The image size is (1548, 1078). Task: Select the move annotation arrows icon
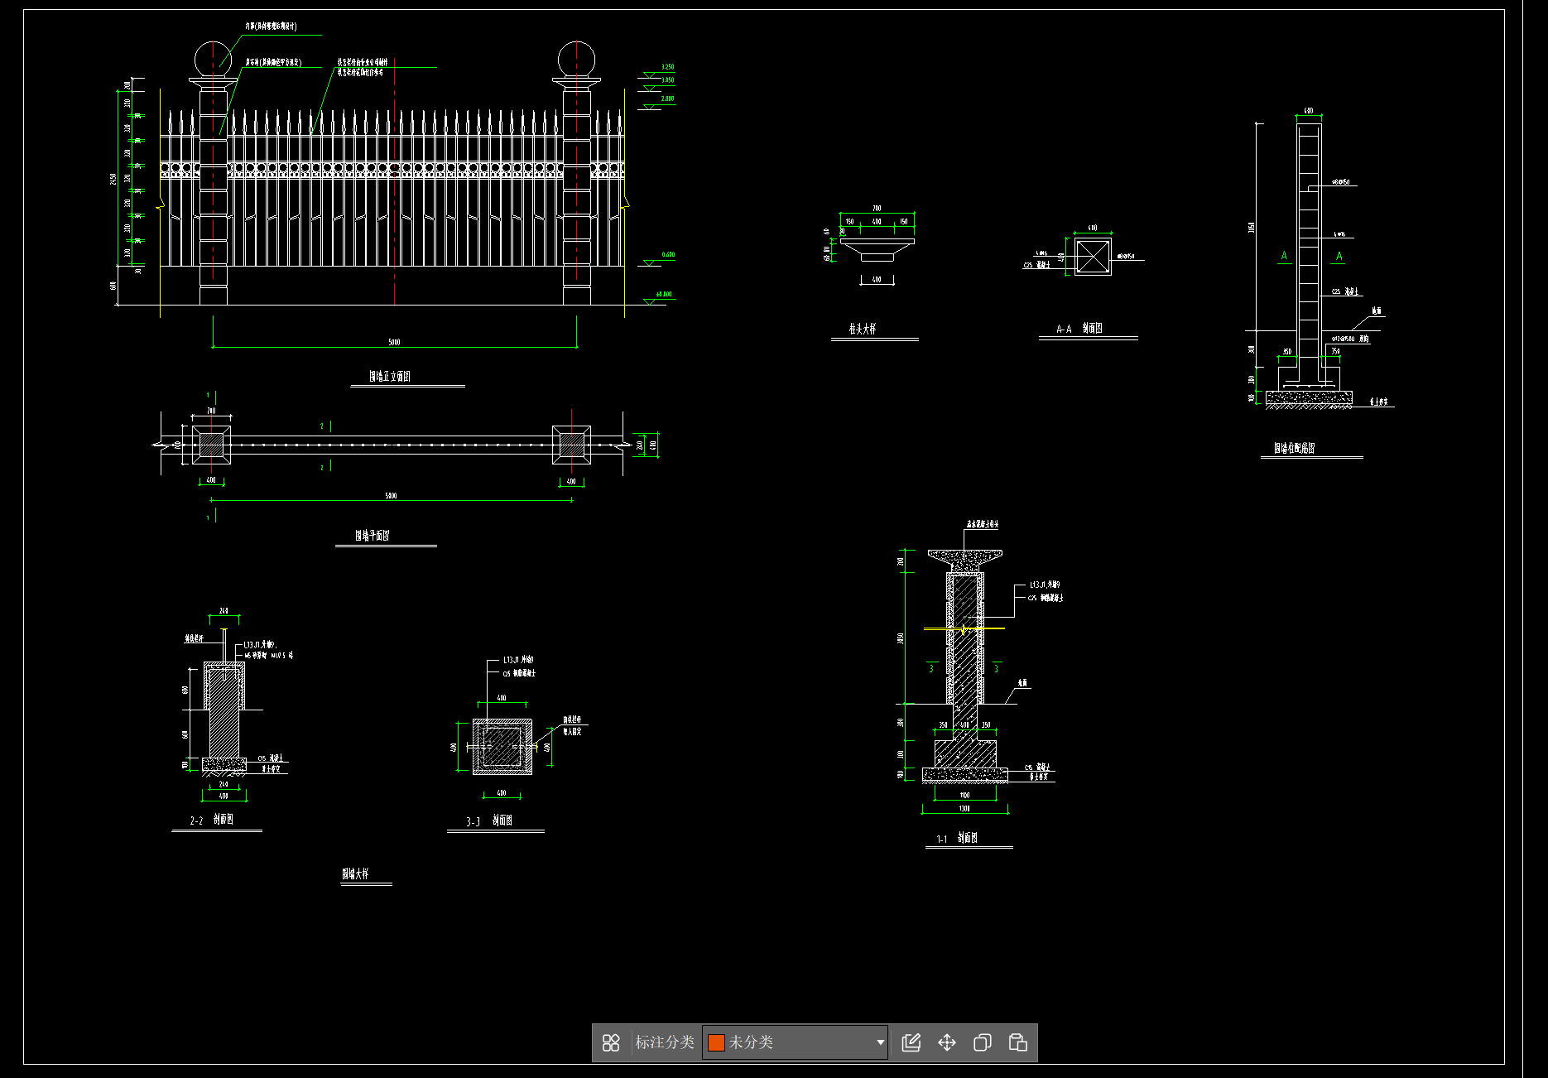point(947,1042)
